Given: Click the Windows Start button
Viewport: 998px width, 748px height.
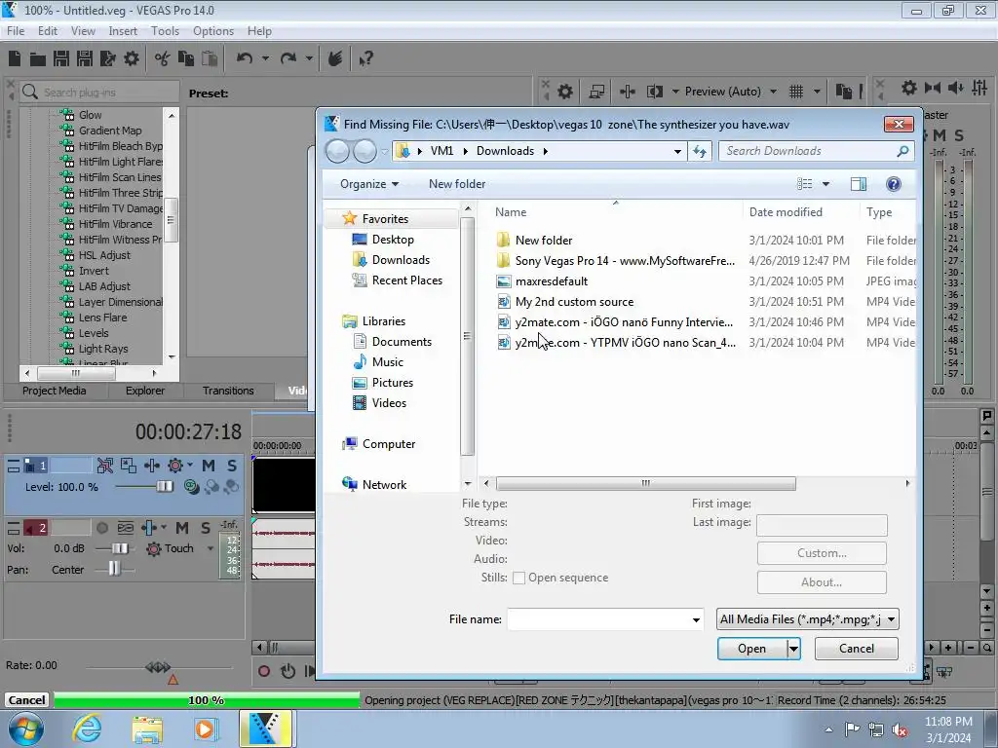Looking at the screenshot, I should [26, 729].
